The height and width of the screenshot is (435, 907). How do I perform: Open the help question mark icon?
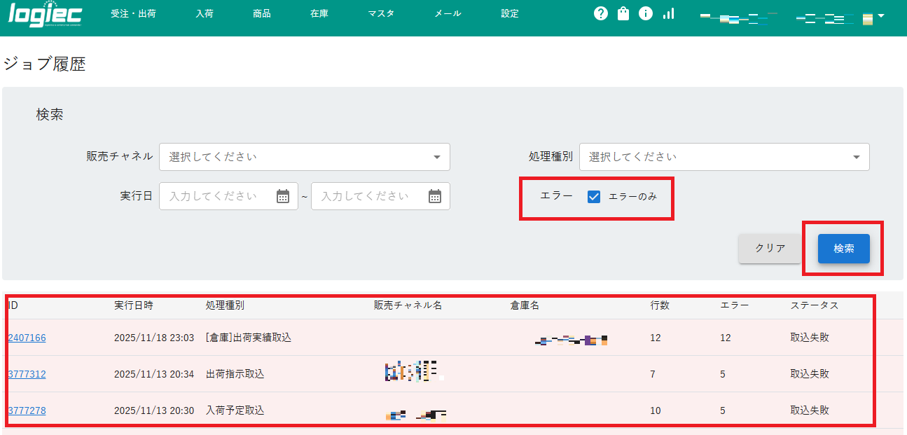coord(600,13)
